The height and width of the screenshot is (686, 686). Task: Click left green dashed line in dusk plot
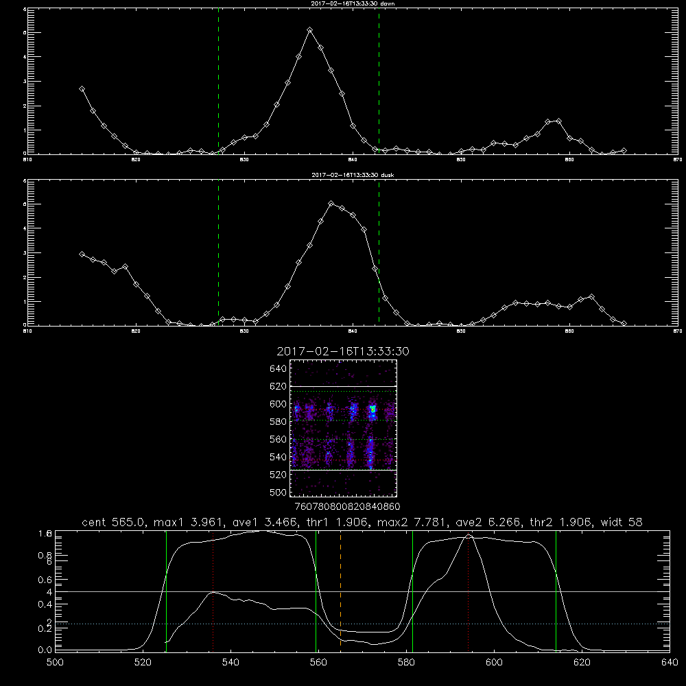[x=219, y=254]
